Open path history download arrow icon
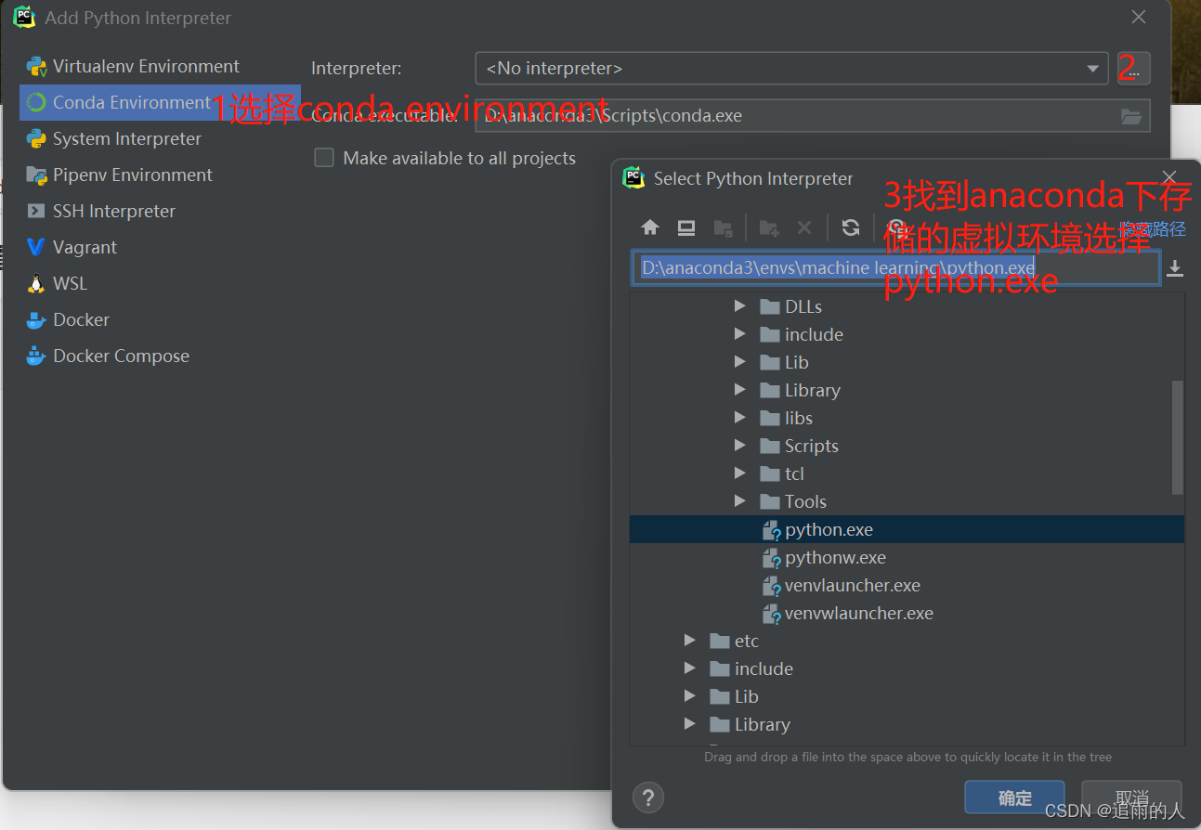The width and height of the screenshot is (1201, 830). 1175,268
